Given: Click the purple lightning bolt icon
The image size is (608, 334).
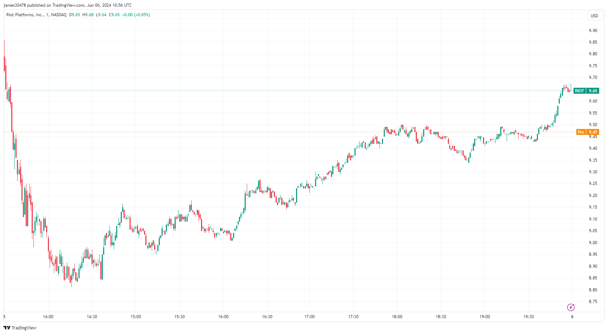Looking at the screenshot, I should [571, 307].
